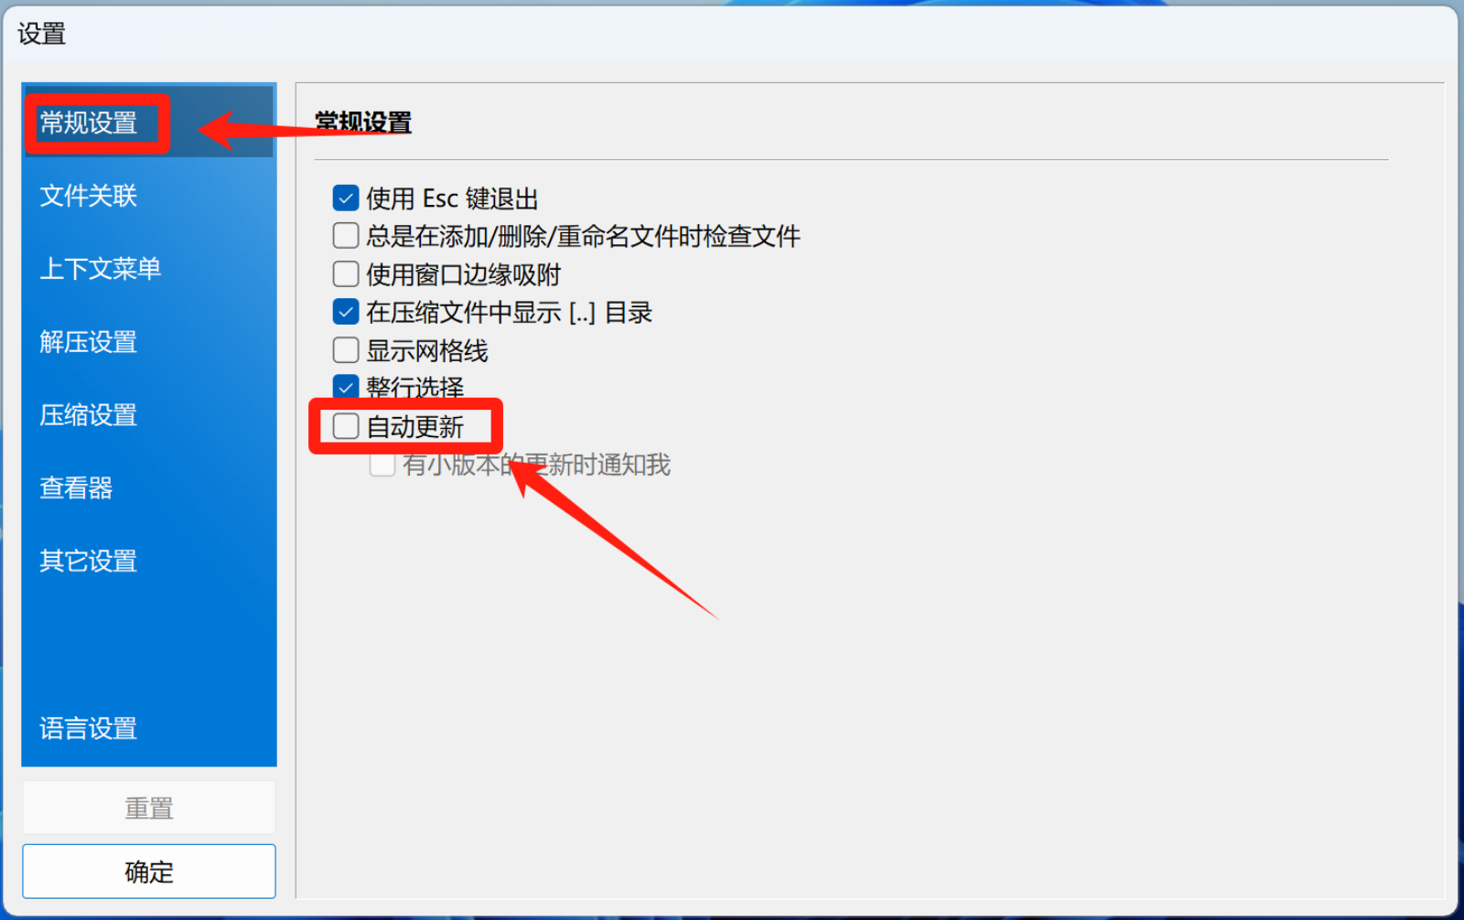The width and height of the screenshot is (1464, 920).
Task: Click the 确定 button
Action: 149,872
